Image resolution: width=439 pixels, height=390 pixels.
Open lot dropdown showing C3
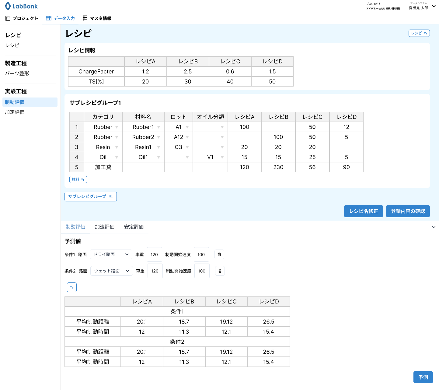click(187, 147)
